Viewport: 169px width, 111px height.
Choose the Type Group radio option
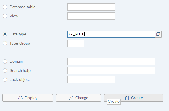5,43
